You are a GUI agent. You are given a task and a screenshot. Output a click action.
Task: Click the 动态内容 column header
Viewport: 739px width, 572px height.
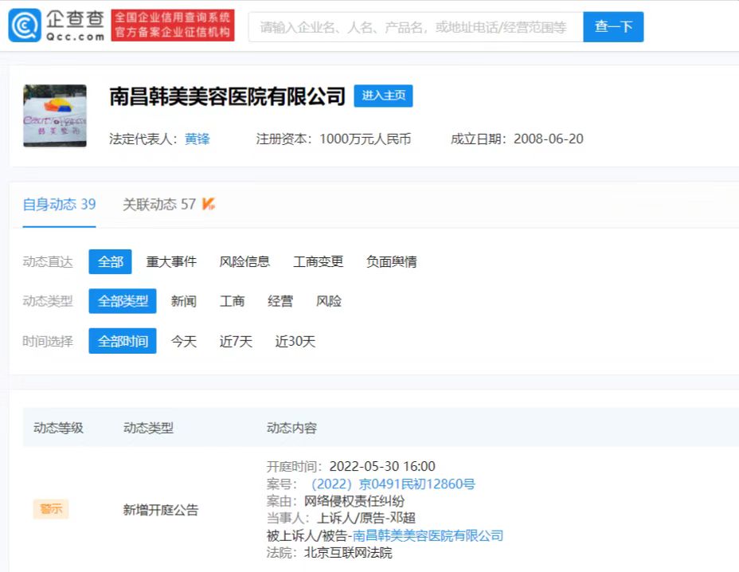coord(291,428)
